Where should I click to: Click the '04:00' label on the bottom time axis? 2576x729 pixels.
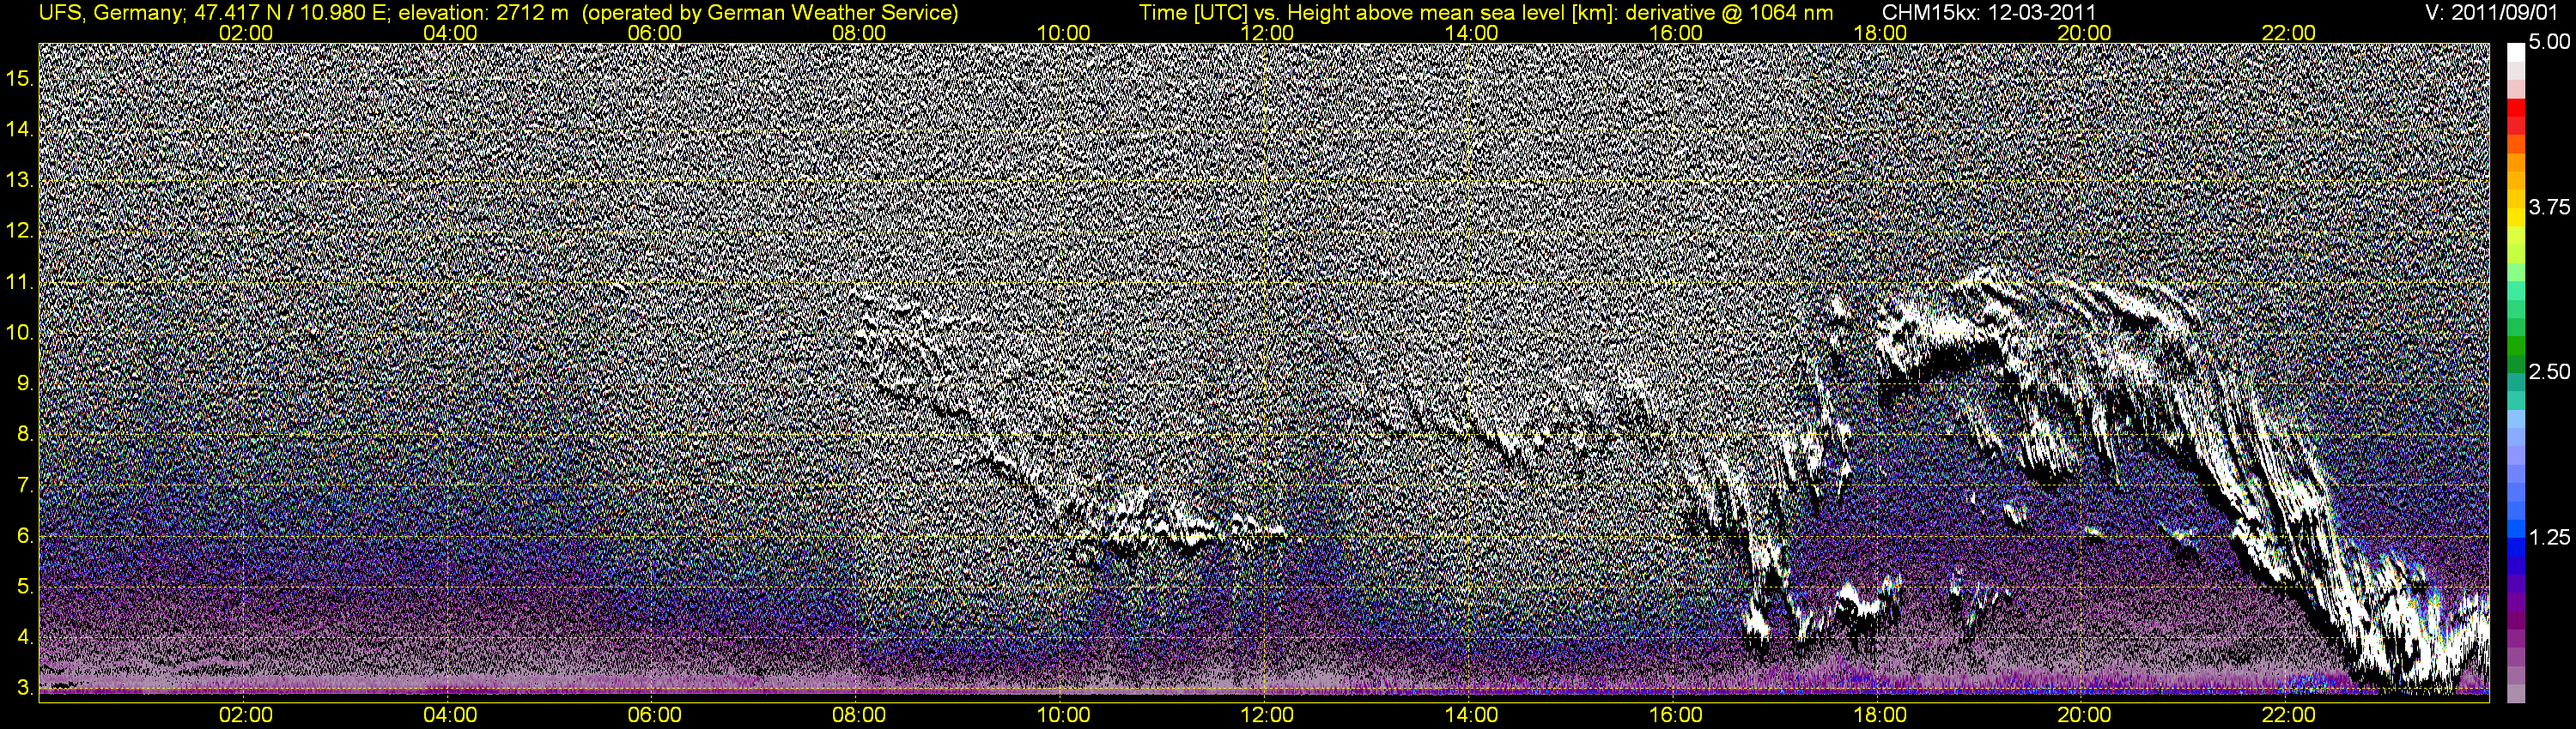coord(450,715)
